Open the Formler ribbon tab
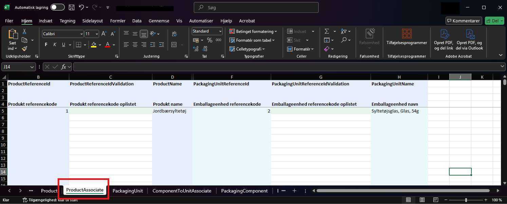 (118, 21)
